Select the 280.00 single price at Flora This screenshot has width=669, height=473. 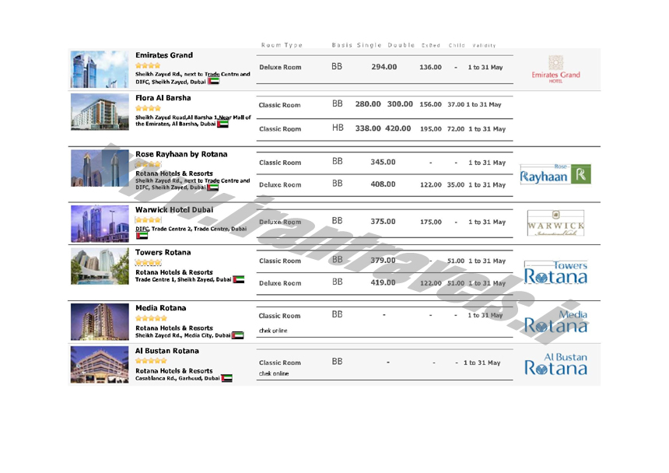coord(368,104)
